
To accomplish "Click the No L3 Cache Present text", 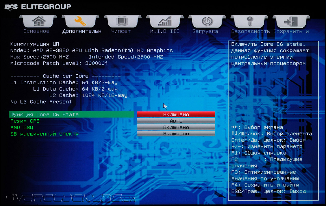I will point(41,102).
